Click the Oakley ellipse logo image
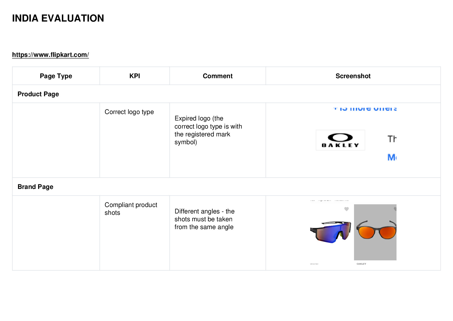The height and width of the screenshot is (321, 453). click(x=340, y=140)
